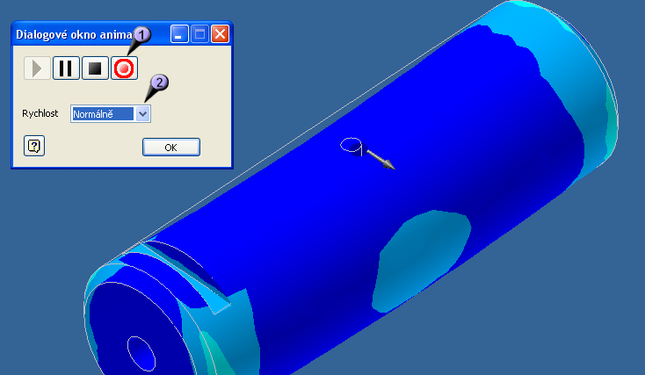Click the small circle marker on the cylinder
This screenshot has height=375, width=645.
pyautogui.click(x=351, y=145)
